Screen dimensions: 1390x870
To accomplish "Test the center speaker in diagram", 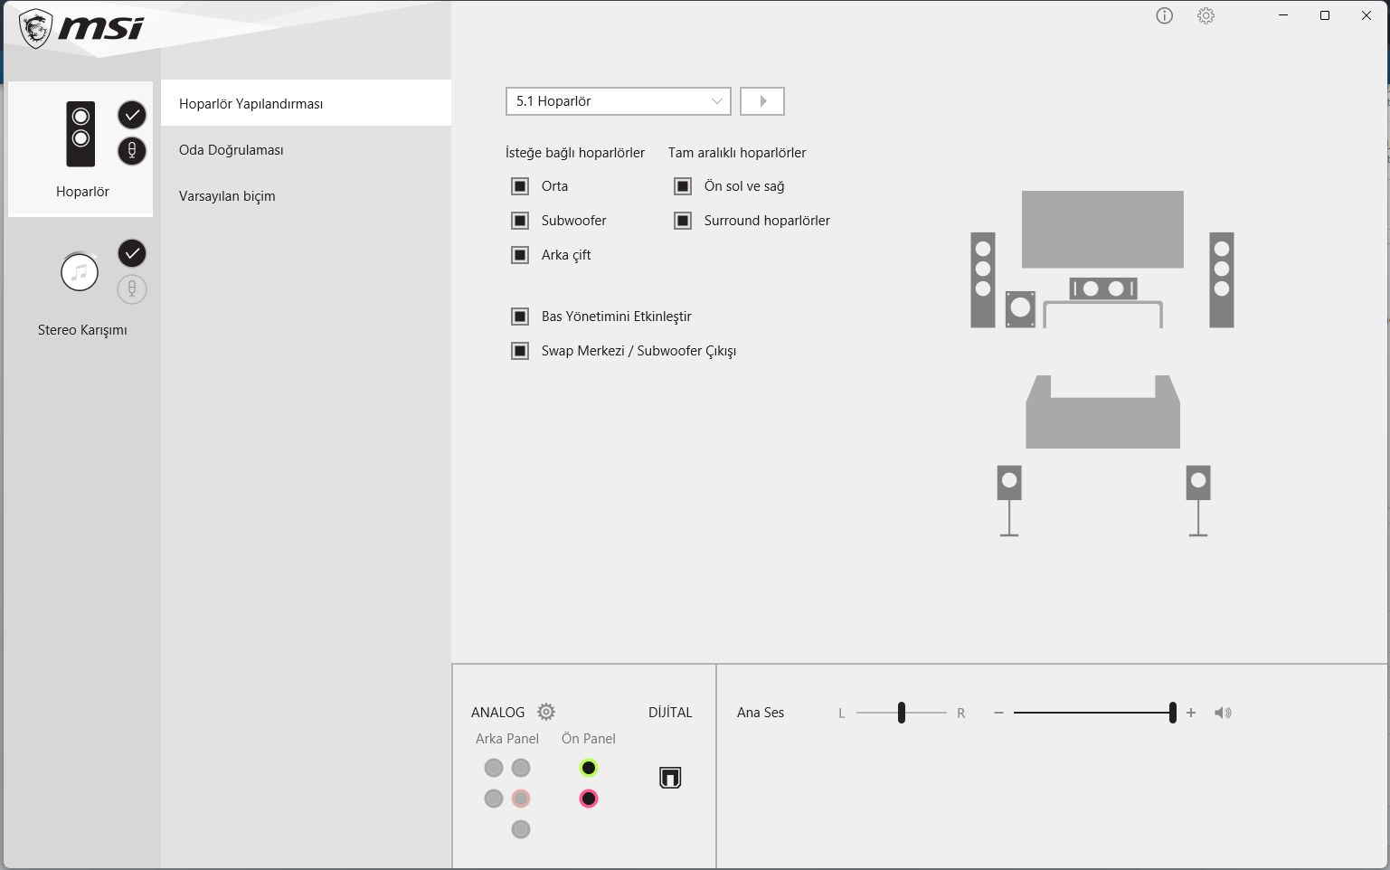I will coord(1103,288).
